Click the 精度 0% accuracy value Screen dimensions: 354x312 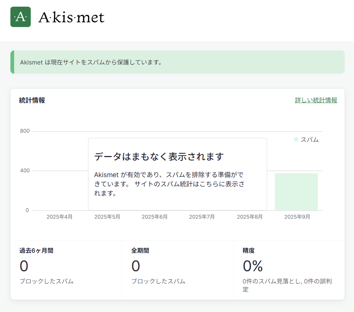coord(253,266)
